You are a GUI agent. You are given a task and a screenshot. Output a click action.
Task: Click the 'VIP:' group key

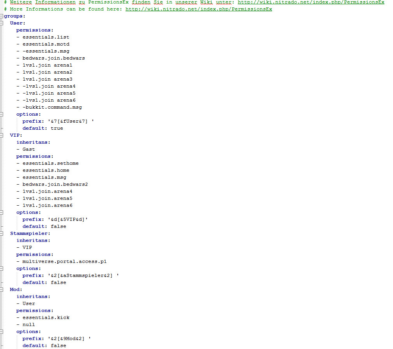pyautogui.click(x=16, y=136)
